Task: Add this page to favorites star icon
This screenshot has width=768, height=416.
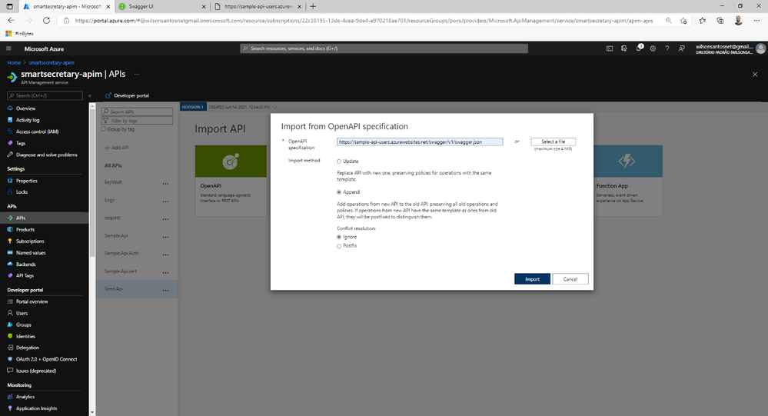Action: tap(683, 21)
